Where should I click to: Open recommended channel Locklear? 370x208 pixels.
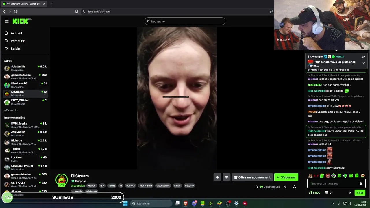(x=25, y=159)
